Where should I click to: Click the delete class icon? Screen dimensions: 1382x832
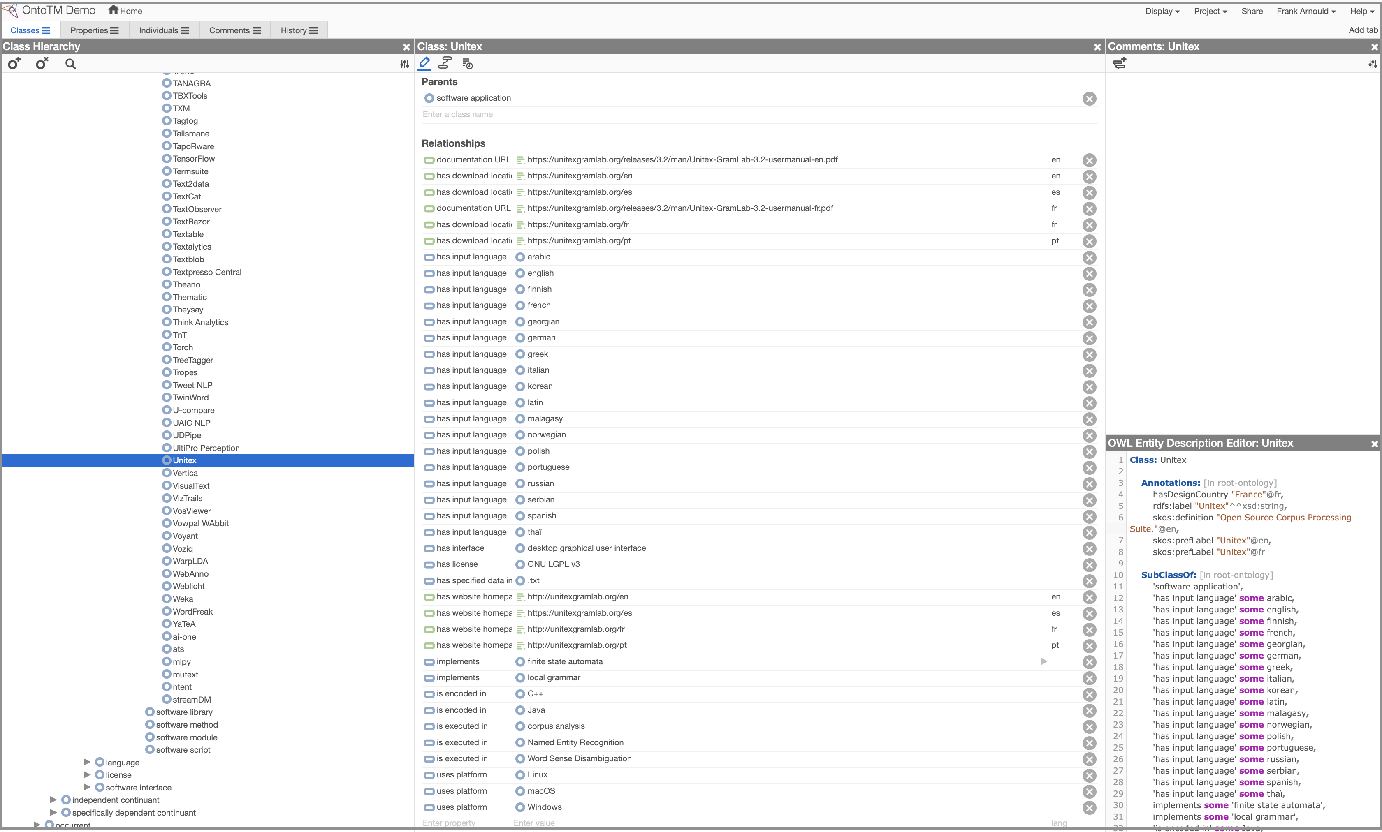click(42, 64)
